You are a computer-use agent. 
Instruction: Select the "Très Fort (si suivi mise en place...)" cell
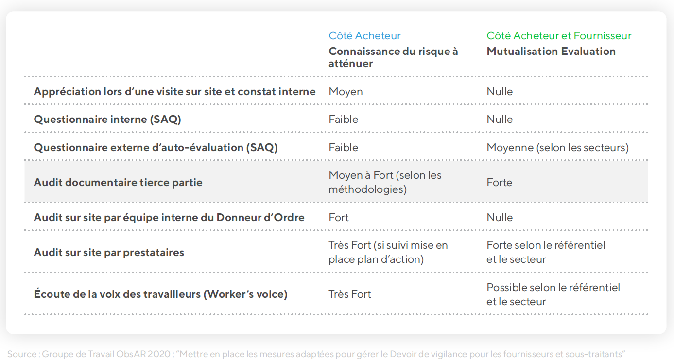(388, 252)
